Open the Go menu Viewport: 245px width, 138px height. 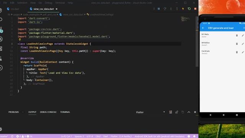[40, 3]
